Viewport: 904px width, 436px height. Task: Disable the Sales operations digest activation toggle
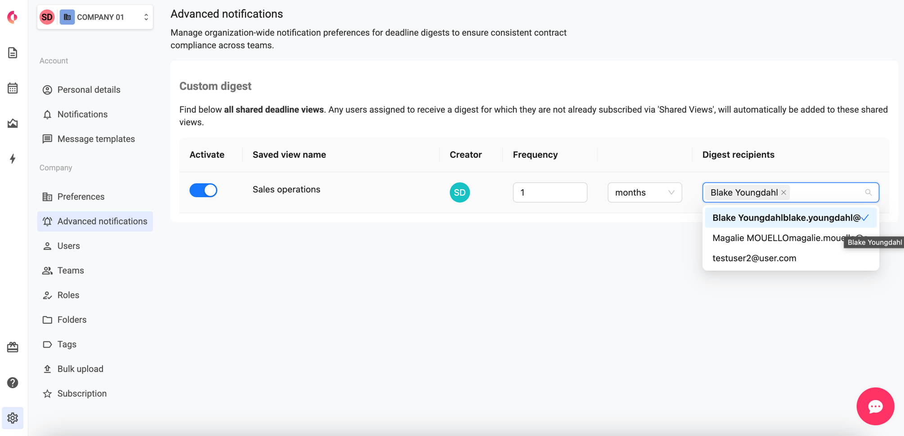coord(203,190)
